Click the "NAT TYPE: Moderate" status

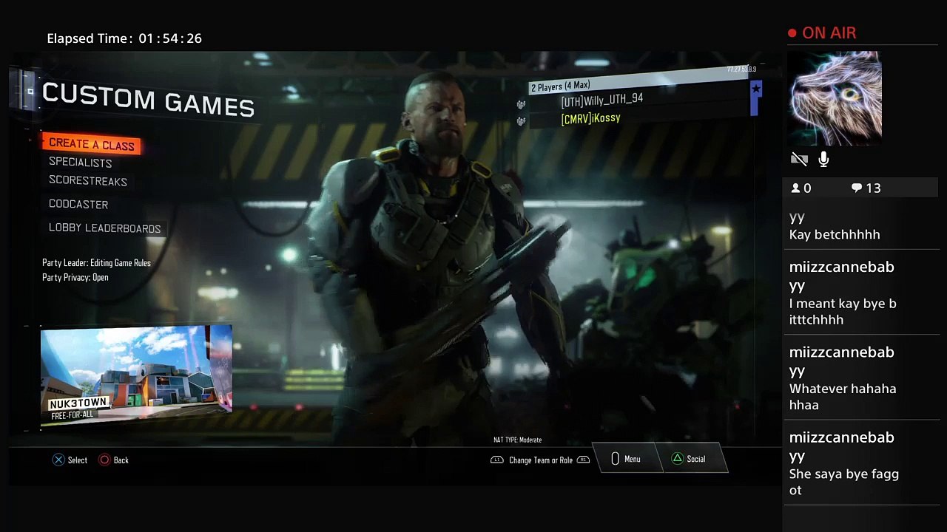click(x=518, y=440)
